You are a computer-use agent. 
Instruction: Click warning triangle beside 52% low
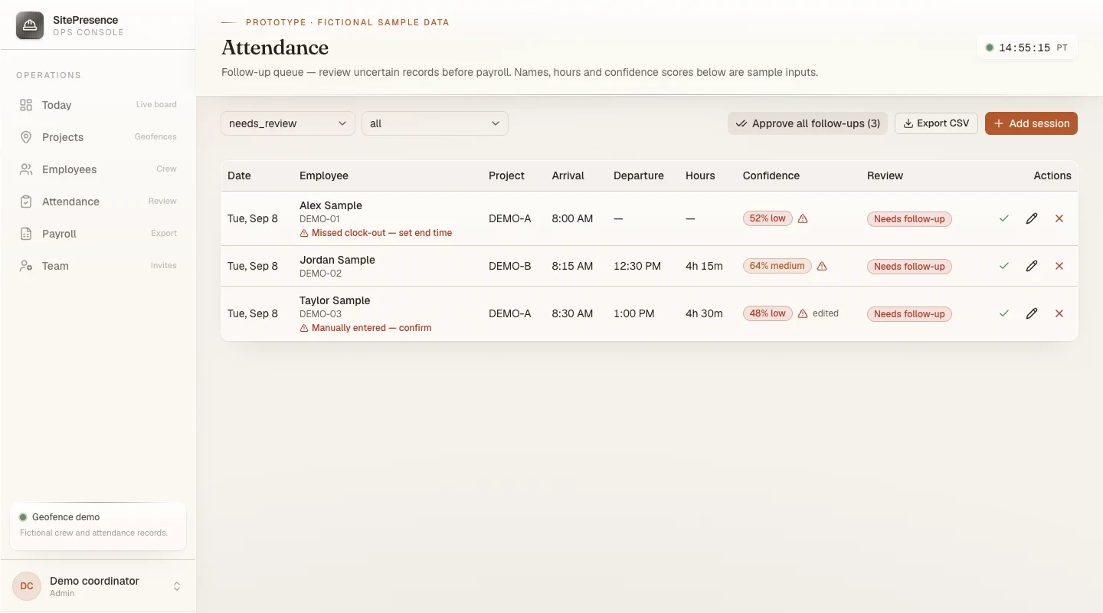(x=803, y=218)
